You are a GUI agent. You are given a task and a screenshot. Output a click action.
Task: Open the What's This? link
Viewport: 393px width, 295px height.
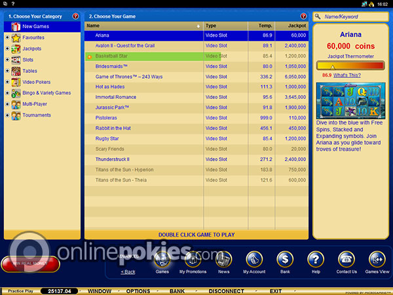click(347, 75)
